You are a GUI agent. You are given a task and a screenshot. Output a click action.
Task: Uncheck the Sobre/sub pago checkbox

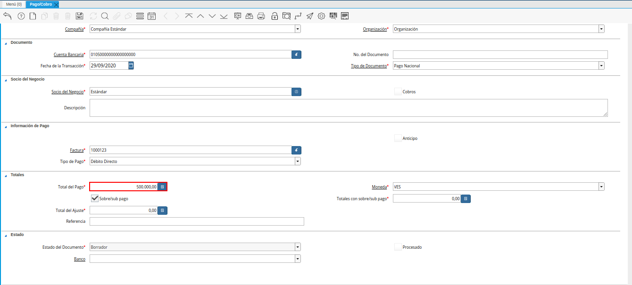95,198
